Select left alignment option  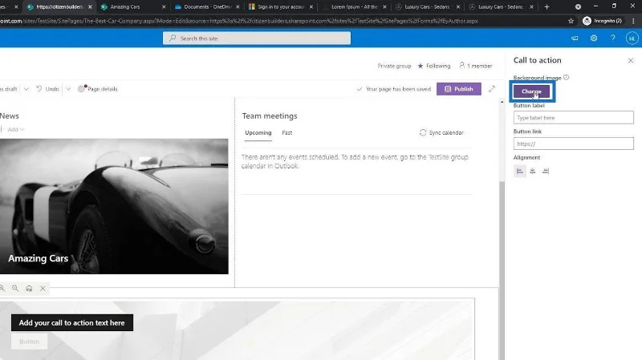point(519,171)
